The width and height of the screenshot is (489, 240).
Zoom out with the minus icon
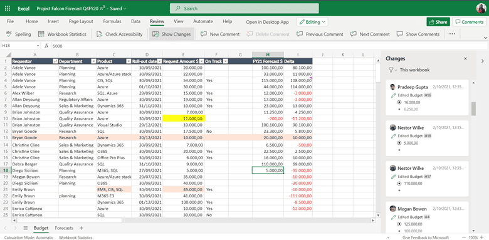[465, 237]
